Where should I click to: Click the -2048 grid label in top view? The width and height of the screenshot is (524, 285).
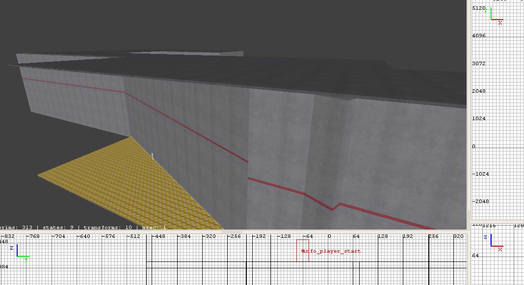480,202
